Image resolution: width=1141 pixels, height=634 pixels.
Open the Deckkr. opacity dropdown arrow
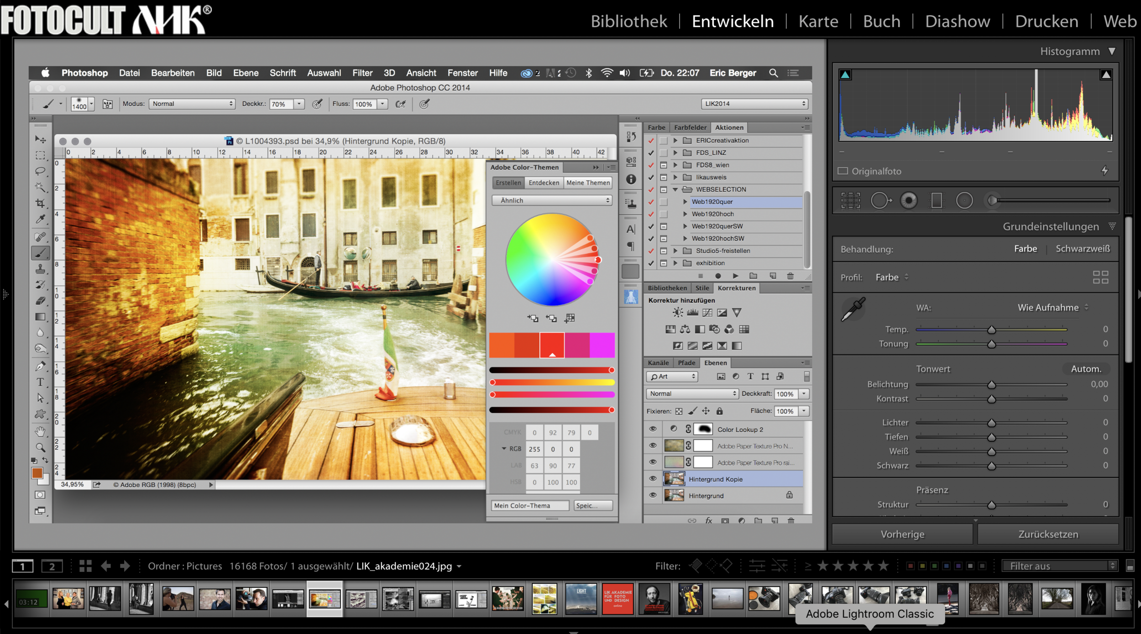299,104
